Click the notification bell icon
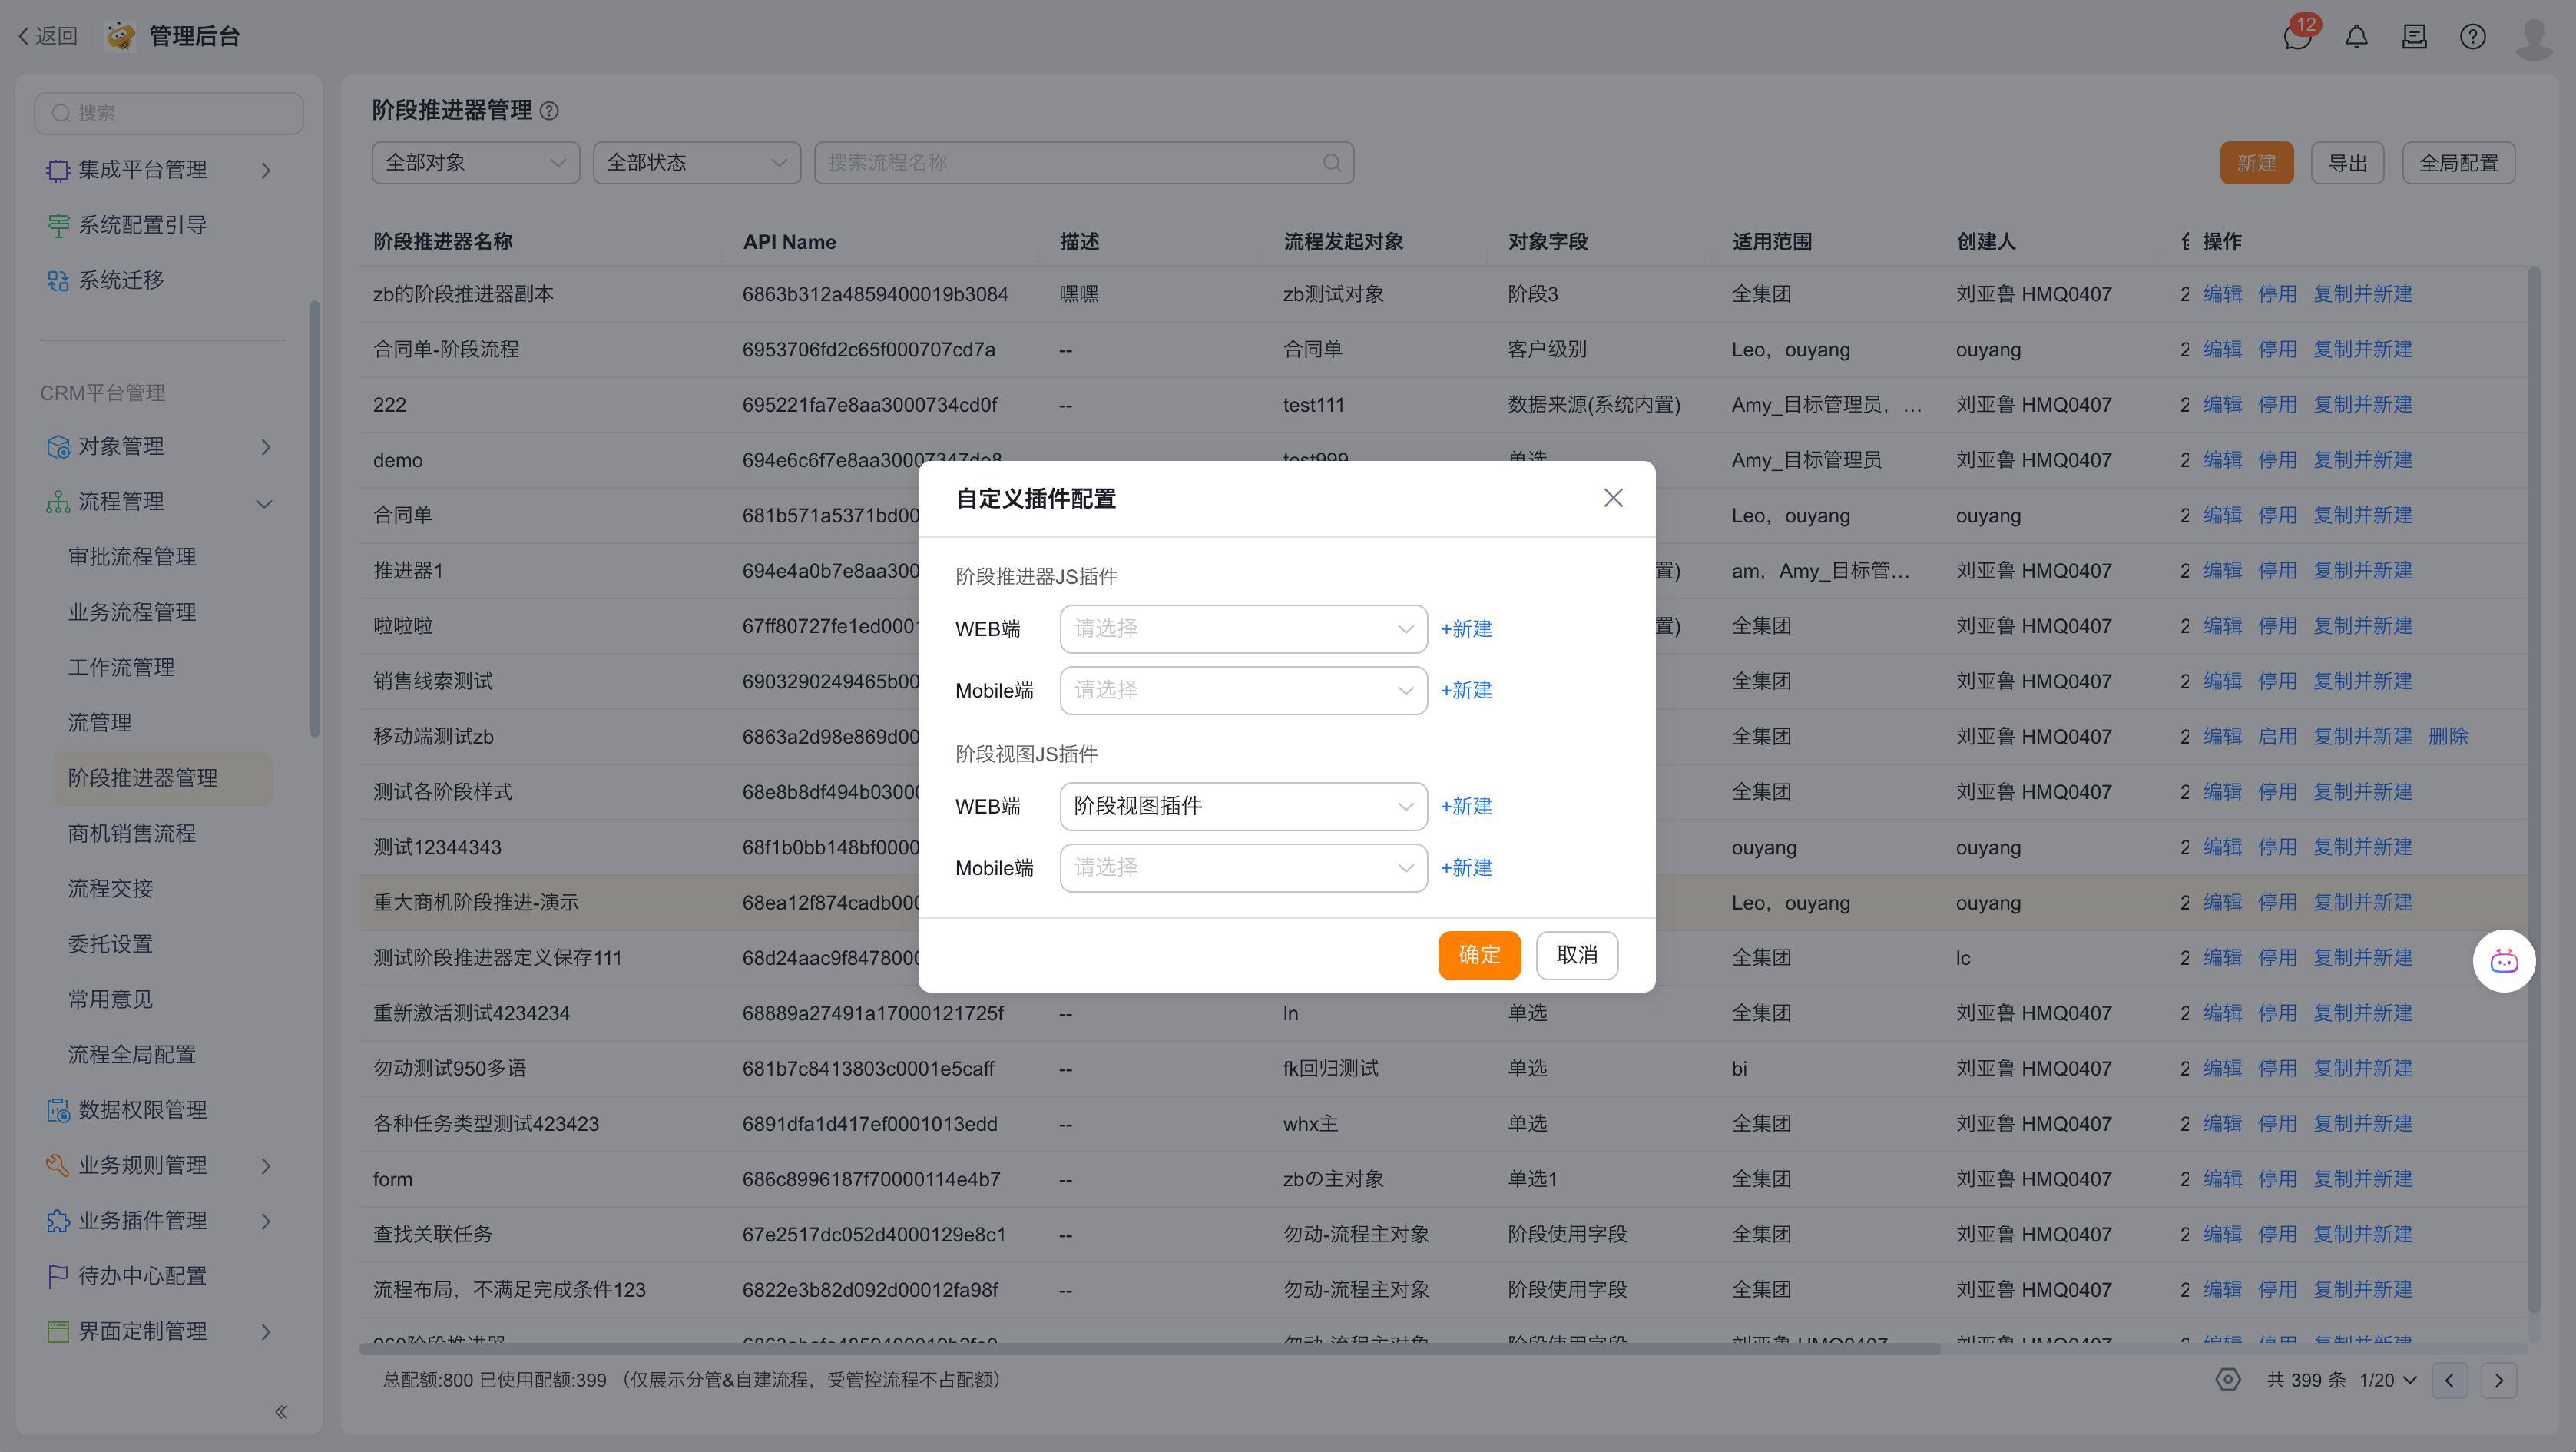Image resolution: width=2576 pixels, height=1452 pixels. tap(2356, 37)
